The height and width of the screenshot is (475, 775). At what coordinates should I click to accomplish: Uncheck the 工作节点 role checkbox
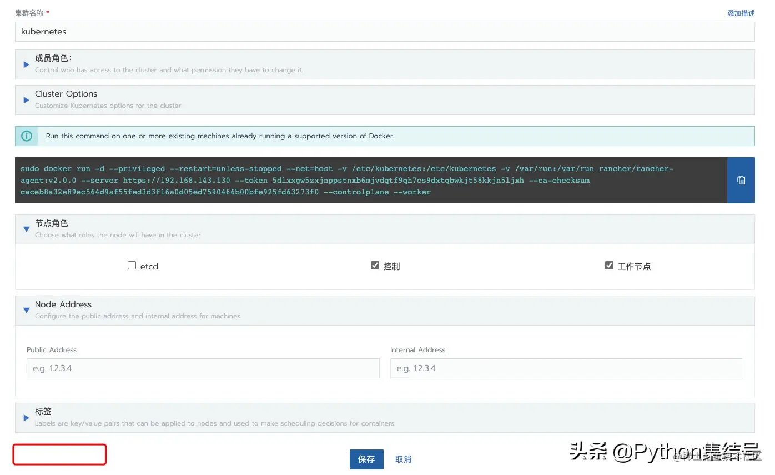click(x=609, y=265)
